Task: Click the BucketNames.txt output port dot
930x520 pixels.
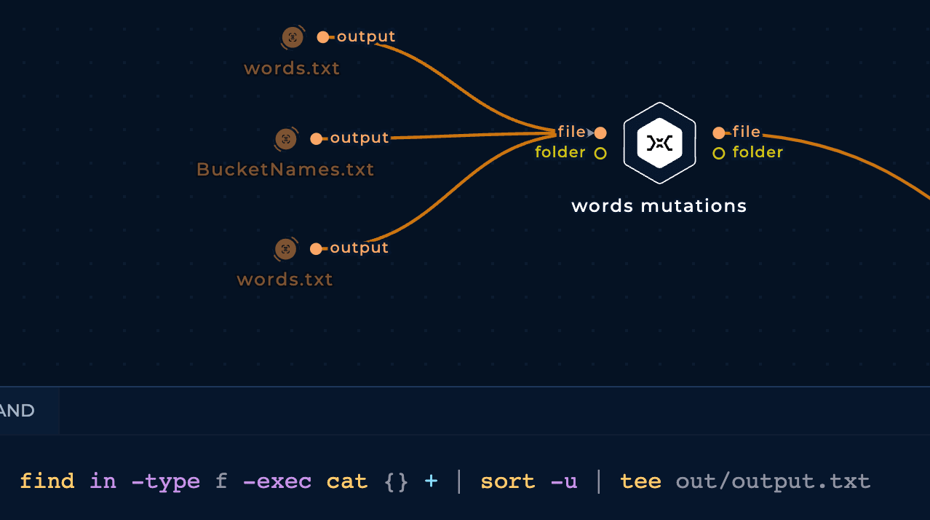Action: click(x=316, y=138)
